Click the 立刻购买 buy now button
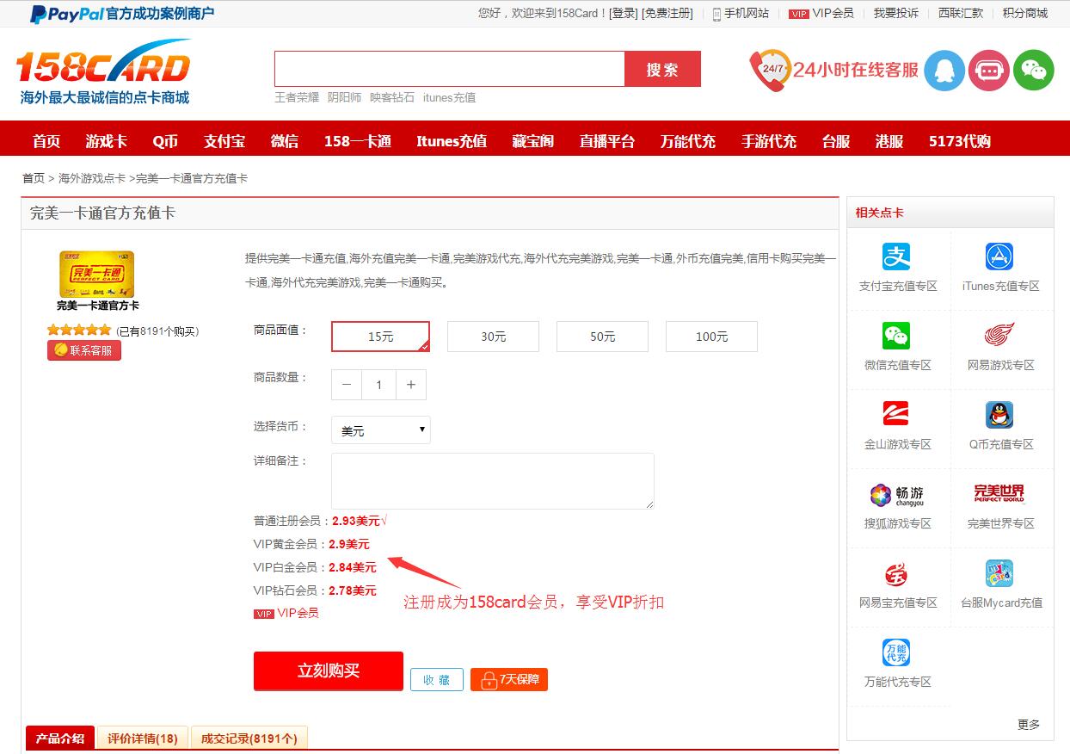 pos(329,671)
